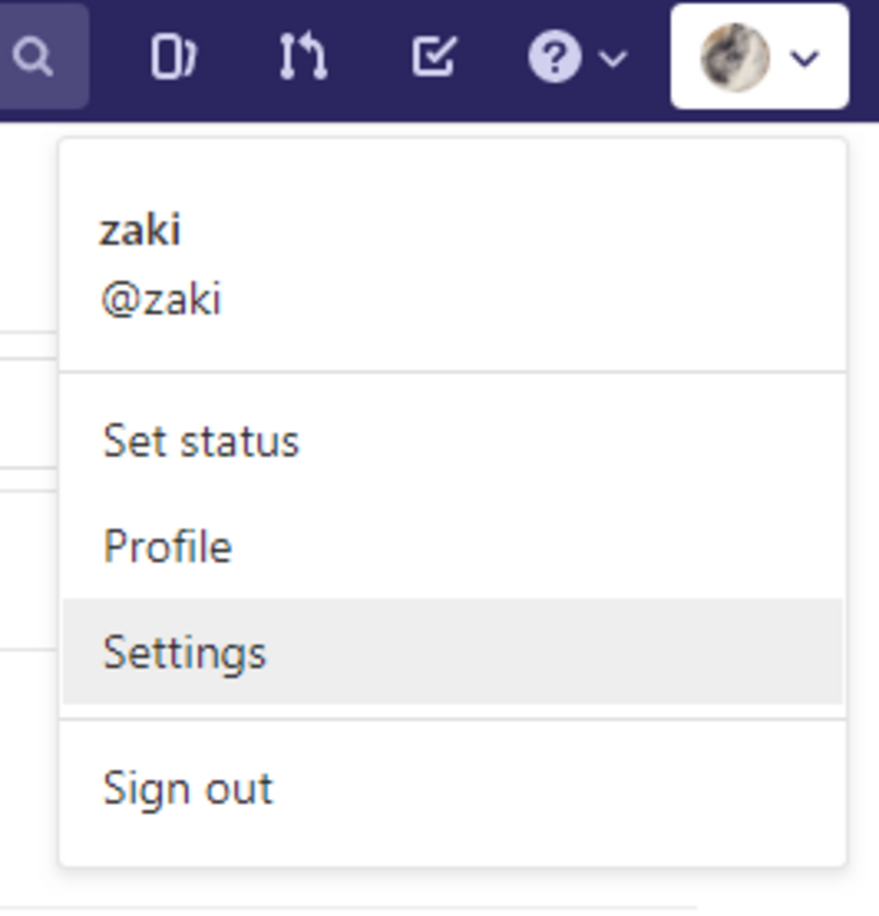This screenshot has height=916, width=879.
Task: Sign out of the zaki account
Action: click(187, 789)
